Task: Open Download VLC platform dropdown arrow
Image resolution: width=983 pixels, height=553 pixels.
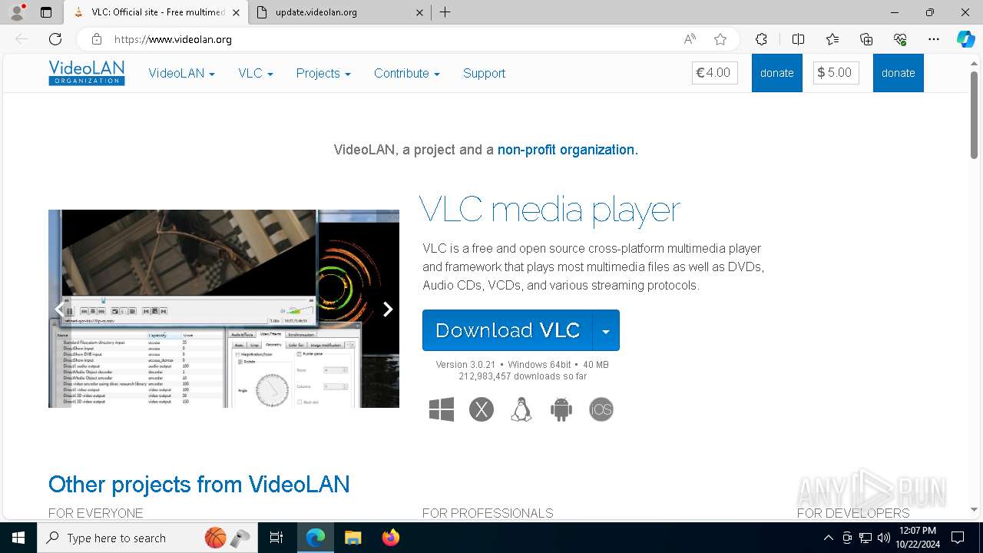Action: point(606,330)
